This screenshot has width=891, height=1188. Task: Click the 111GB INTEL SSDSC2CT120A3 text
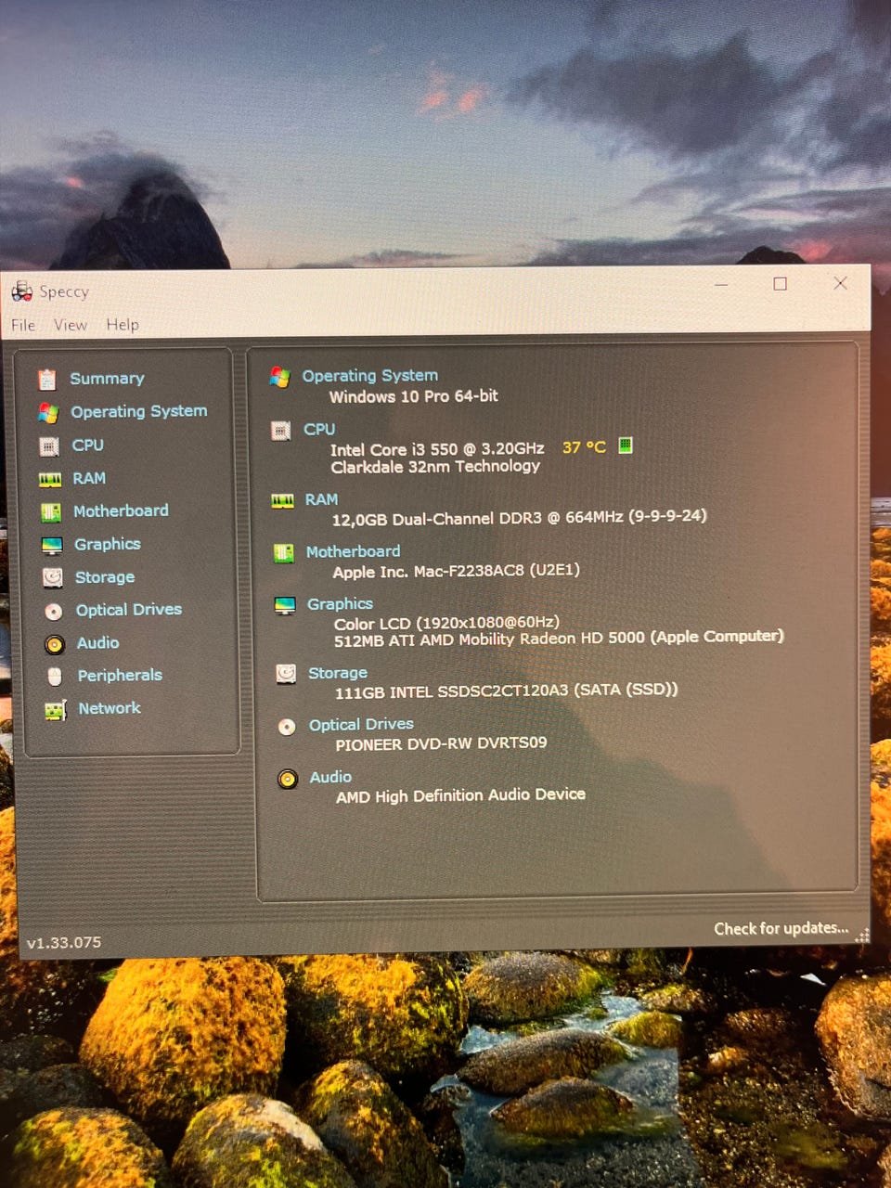506,691
